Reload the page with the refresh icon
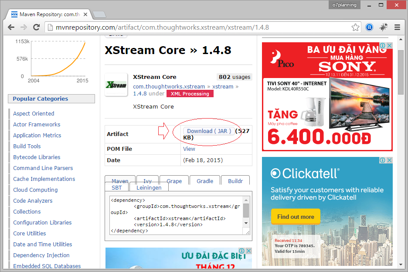 (37, 27)
